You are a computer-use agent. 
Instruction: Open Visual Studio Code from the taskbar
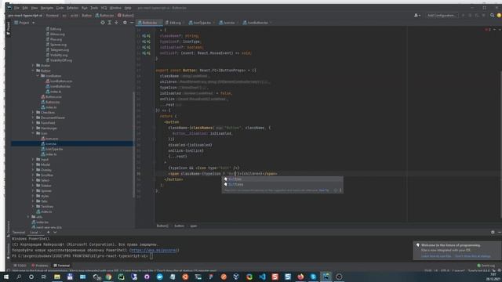pos(262,277)
